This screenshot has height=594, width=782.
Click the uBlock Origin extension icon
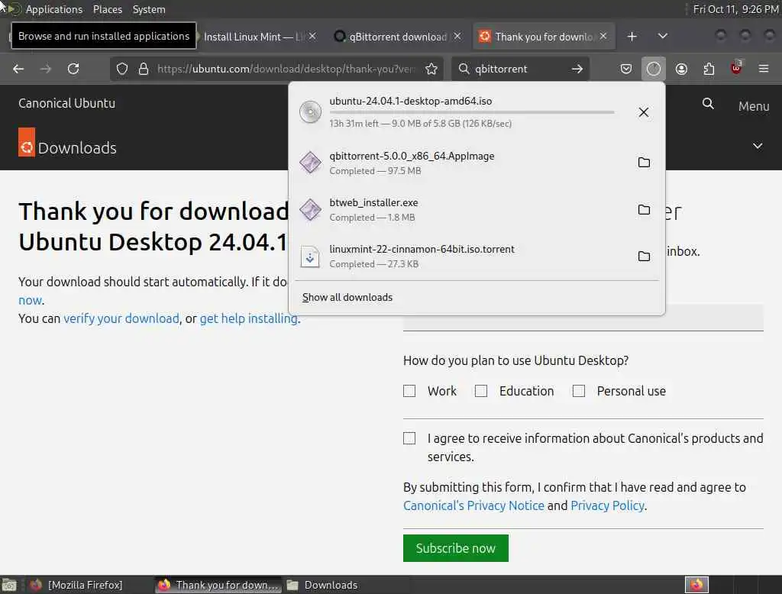tap(736, 68)
